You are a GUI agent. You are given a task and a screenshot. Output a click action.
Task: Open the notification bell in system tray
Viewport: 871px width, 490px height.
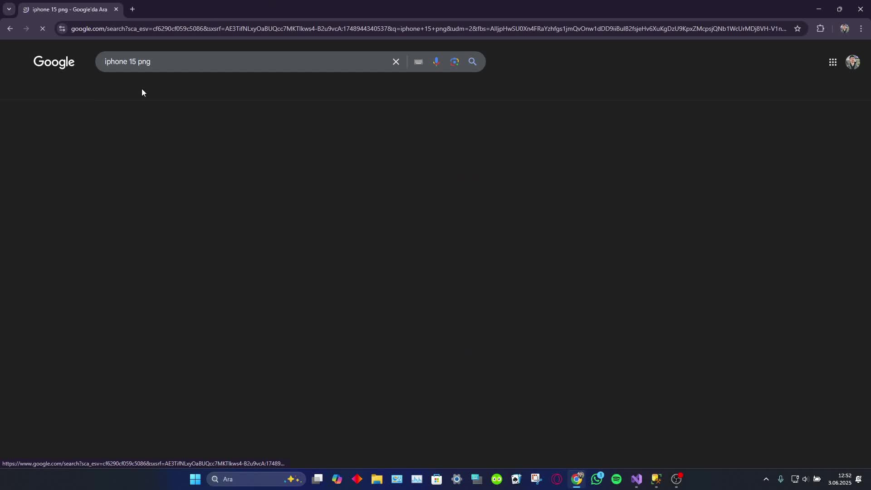point(859,479)
